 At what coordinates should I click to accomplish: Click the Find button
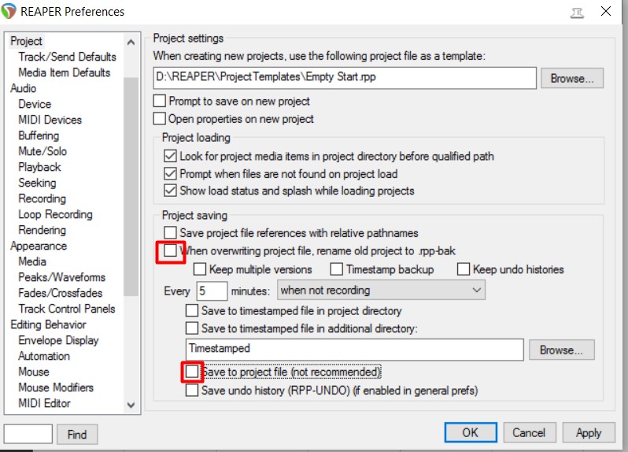click(77, 434)
